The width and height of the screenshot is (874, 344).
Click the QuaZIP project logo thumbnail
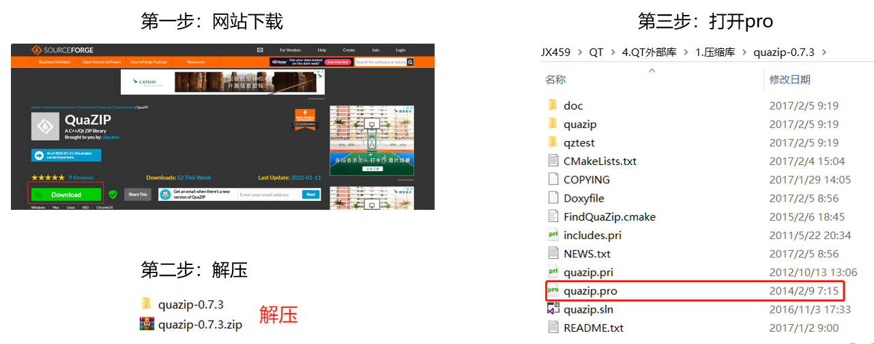tap(46, 127)
